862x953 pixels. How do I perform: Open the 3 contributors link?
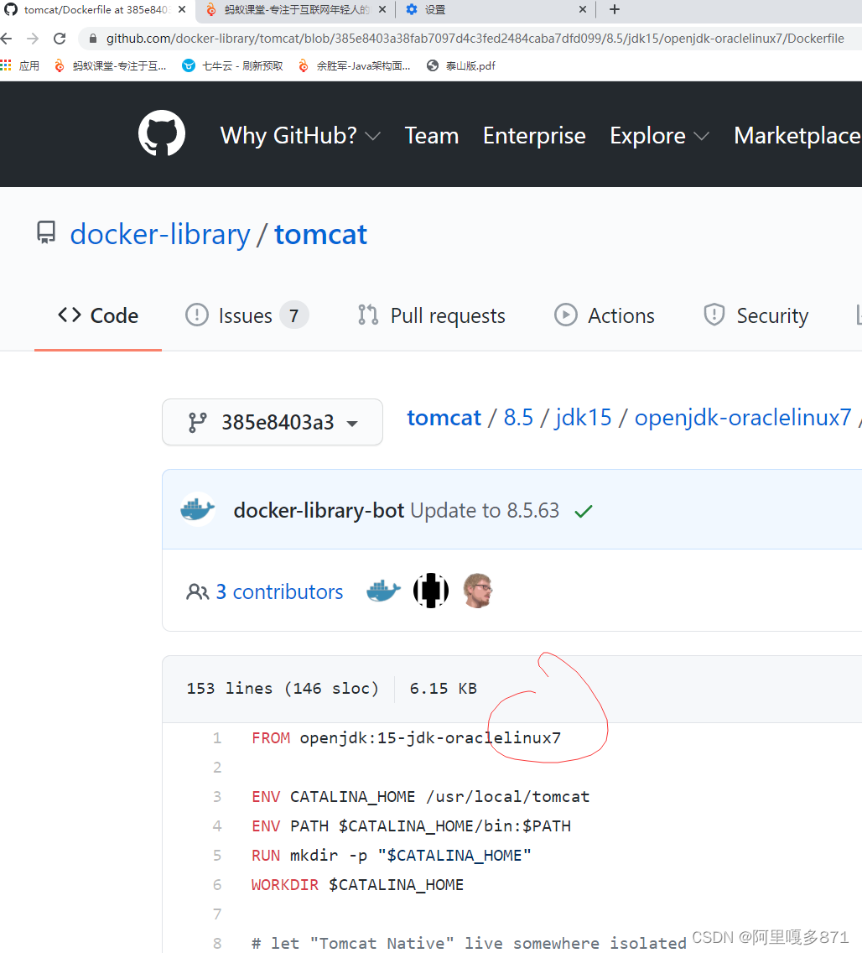279,591
